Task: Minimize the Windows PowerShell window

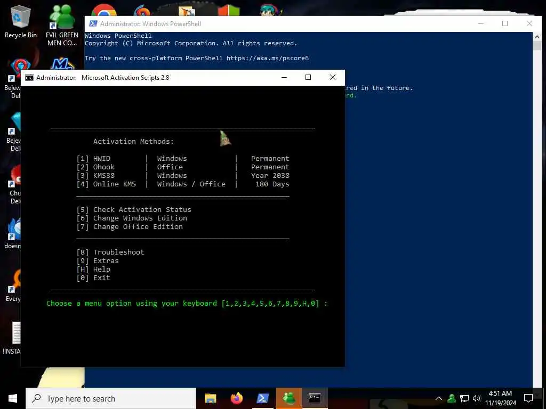Action: tap(481, 23)
